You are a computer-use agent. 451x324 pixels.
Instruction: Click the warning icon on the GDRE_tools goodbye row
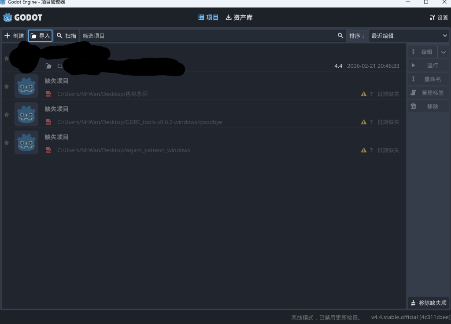tap(364, 122)
